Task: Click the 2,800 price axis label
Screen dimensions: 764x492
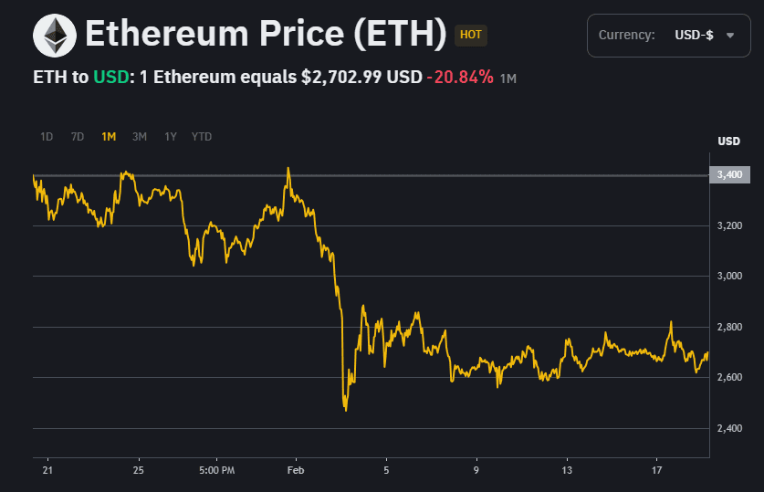Action: tap(729, 327)
